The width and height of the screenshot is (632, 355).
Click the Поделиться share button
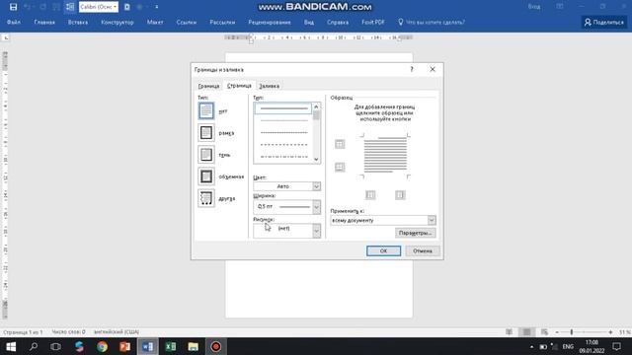pyautogui.click(x=603, y=22)
